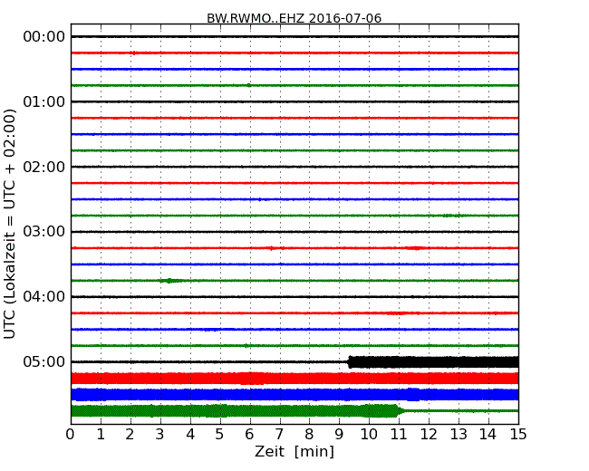
Task: Click the 03:00 time tick label
Action: (44, 232)
